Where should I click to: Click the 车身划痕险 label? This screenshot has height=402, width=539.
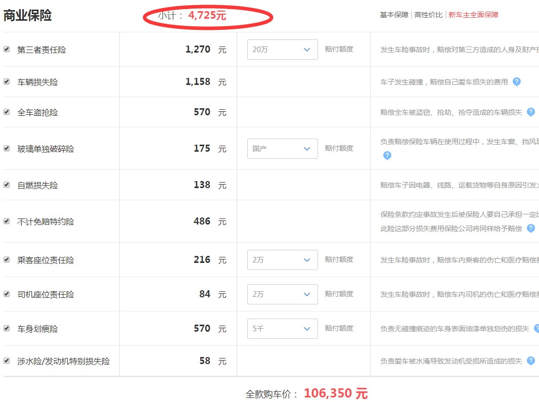(37, 329)
